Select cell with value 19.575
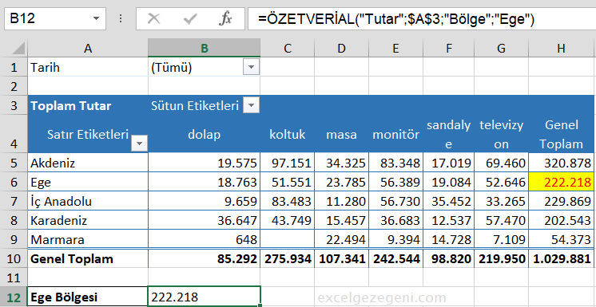The image size is (596, 307). tap(204, 163)
